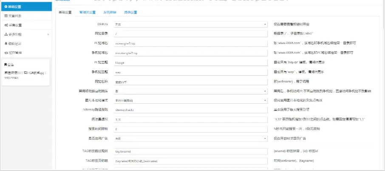Open the 图片本地化模式 dropdown
This screenshot has width=385, height=171.
[190, 101]
